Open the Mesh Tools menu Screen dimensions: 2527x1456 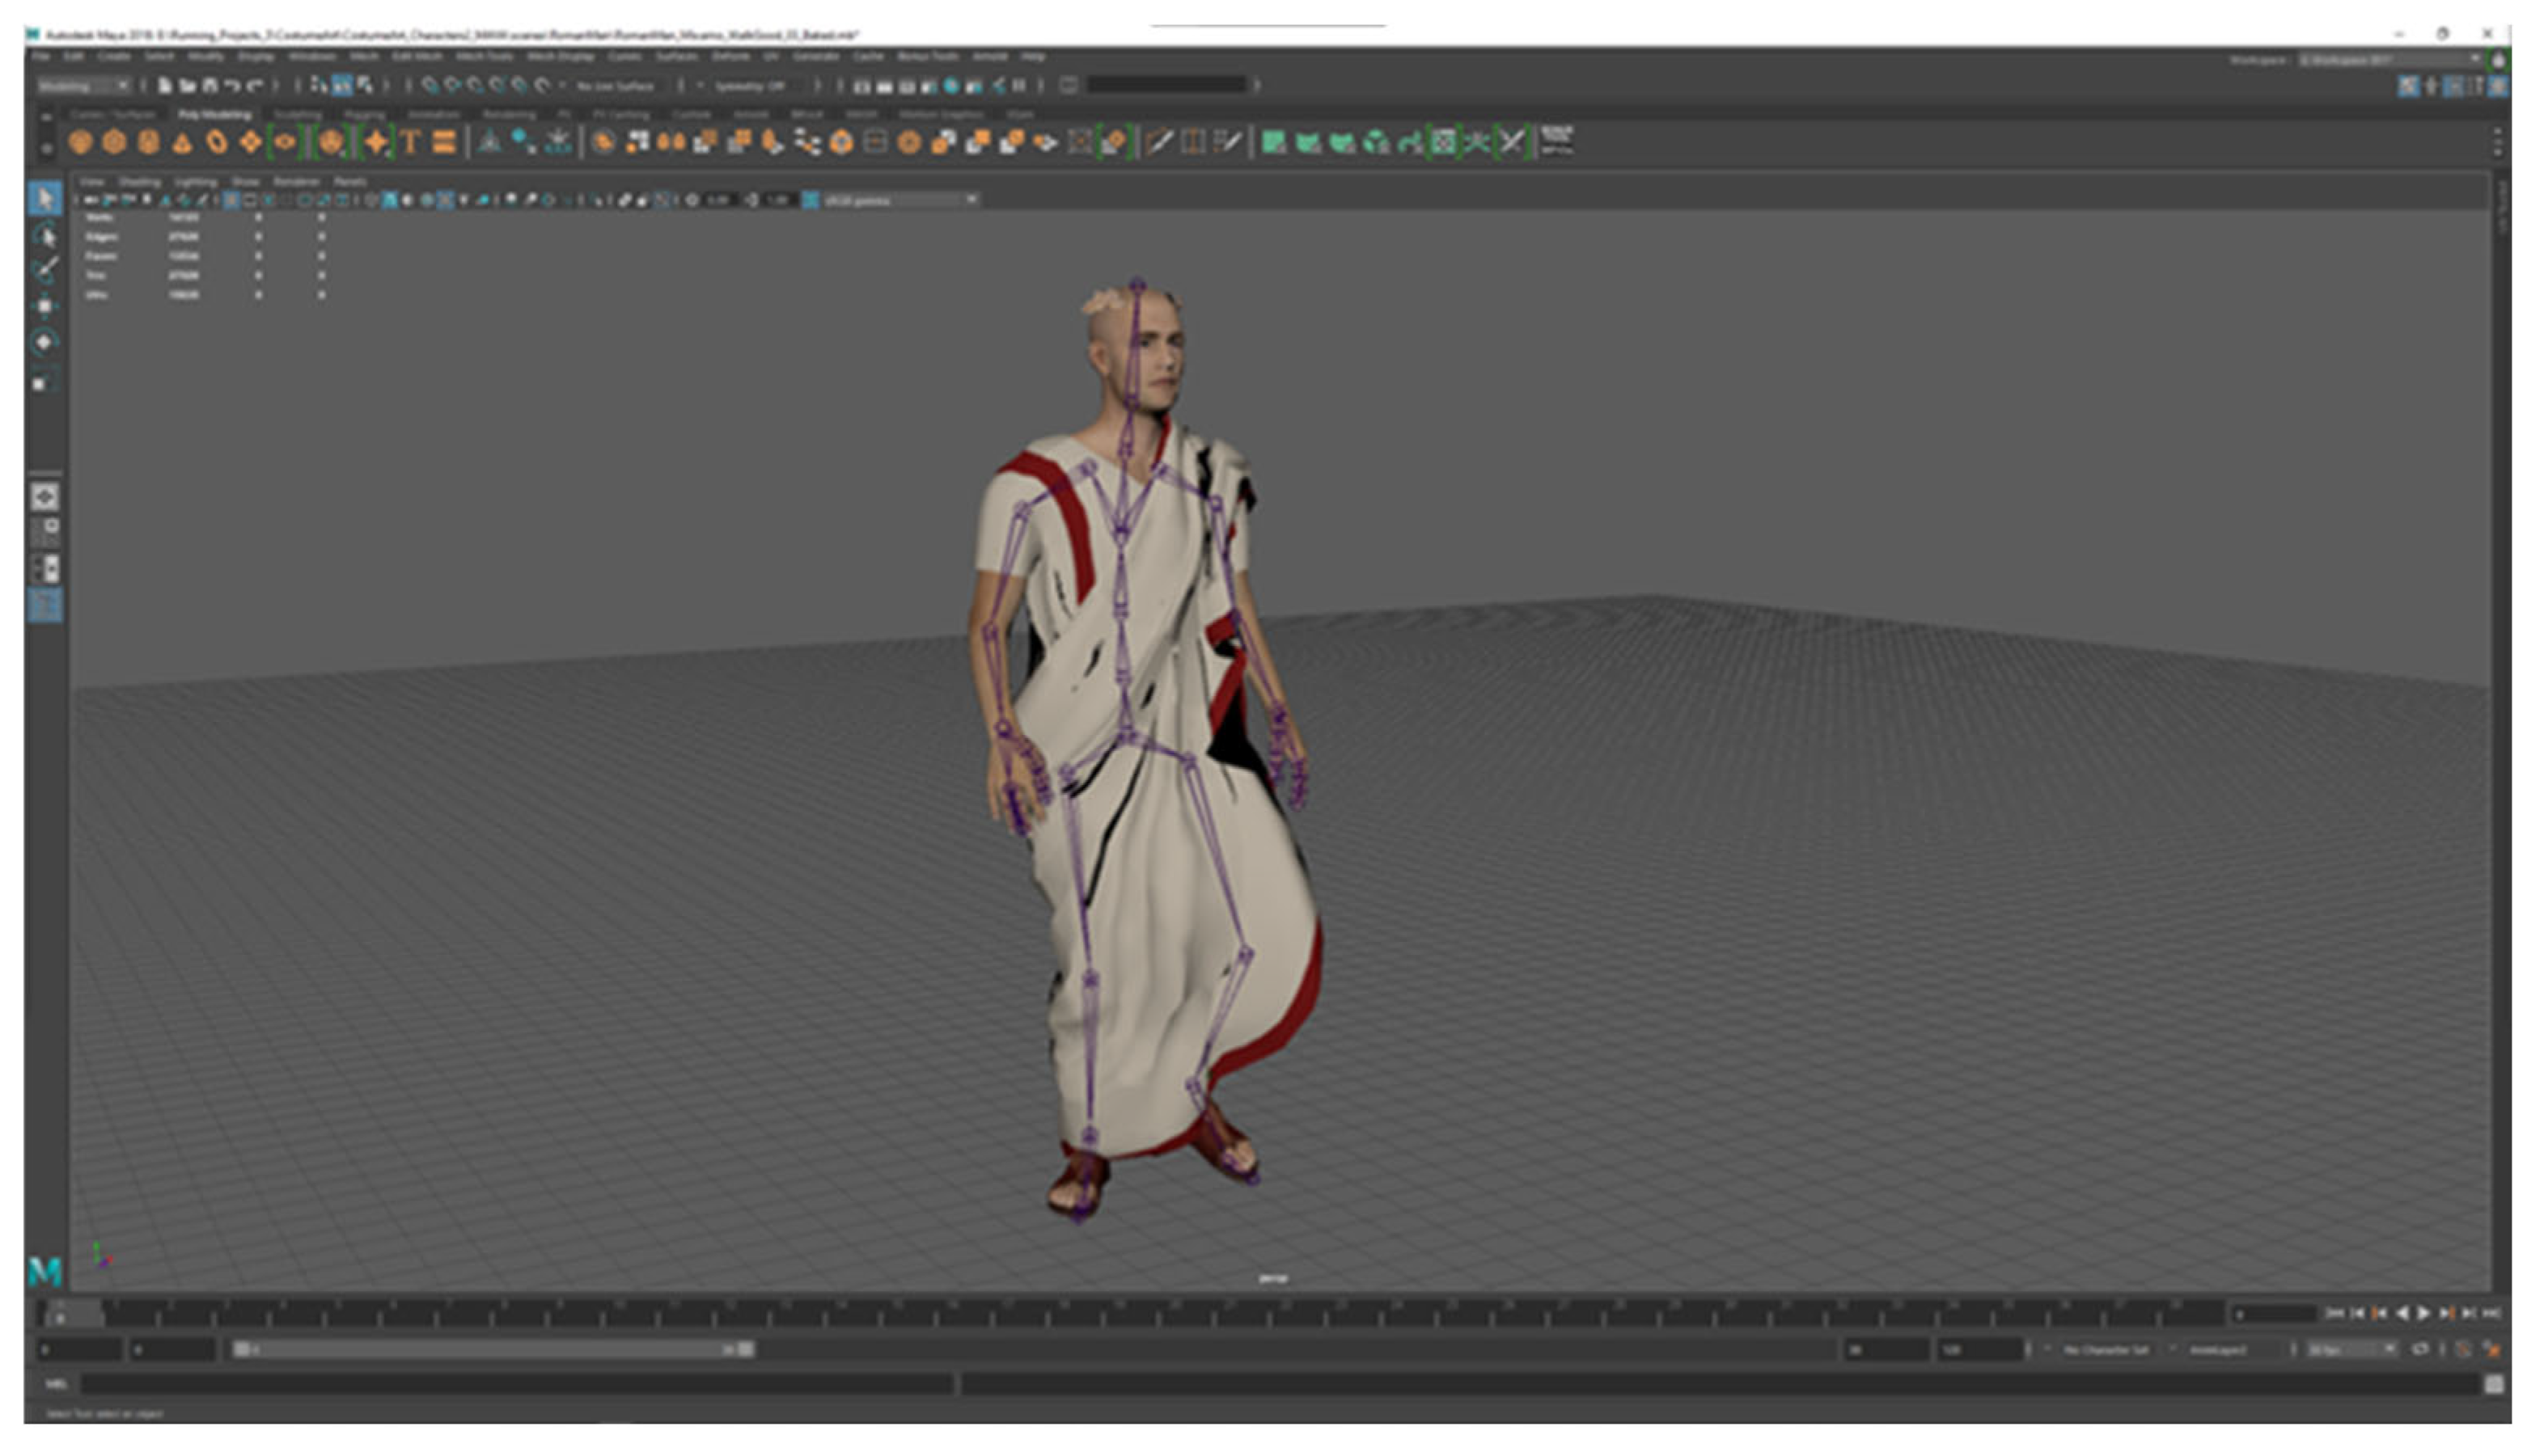point(485,57)
